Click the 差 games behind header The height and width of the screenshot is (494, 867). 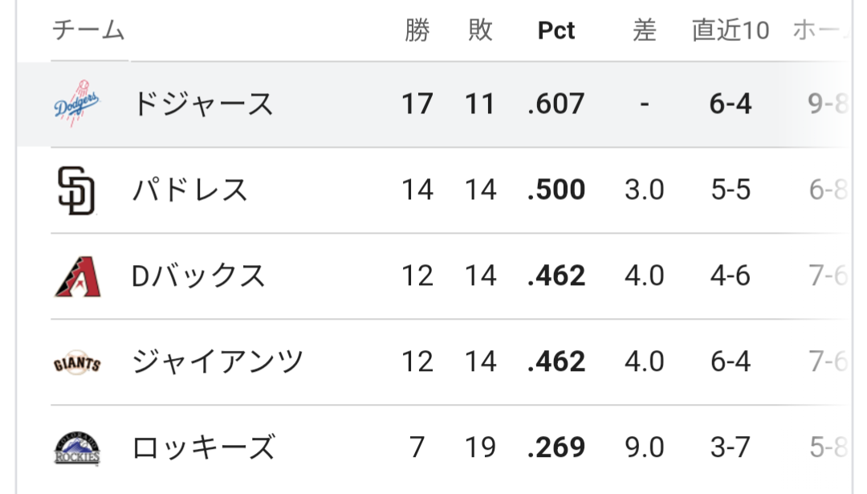644,31
